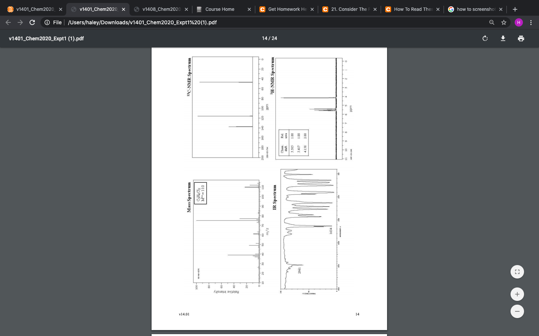Open a new browser tab
The width and height of the screenshot is (539, 336).
pos(515,9)
